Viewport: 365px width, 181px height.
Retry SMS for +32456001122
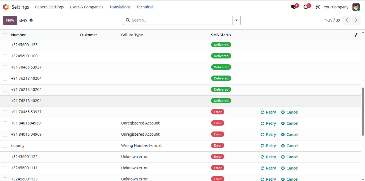pos(268,157)
